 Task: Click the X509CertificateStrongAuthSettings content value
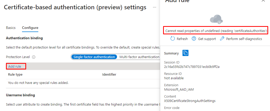point(190,101)
